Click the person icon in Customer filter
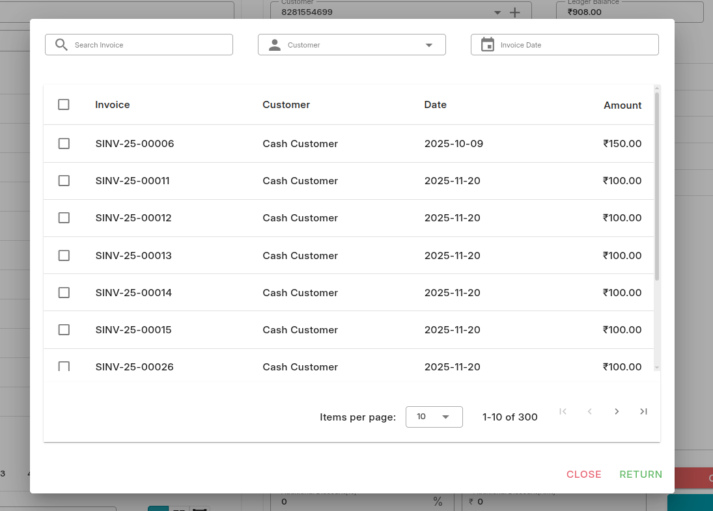713x511 pixels. tap(275, 44)
